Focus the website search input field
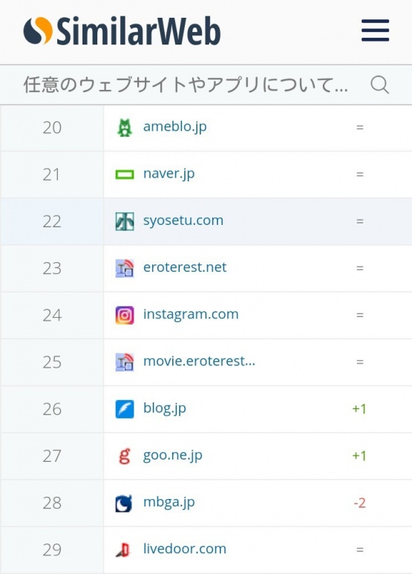Image resolution: width=412 pixels, height=574 pixels. (186, 85)
